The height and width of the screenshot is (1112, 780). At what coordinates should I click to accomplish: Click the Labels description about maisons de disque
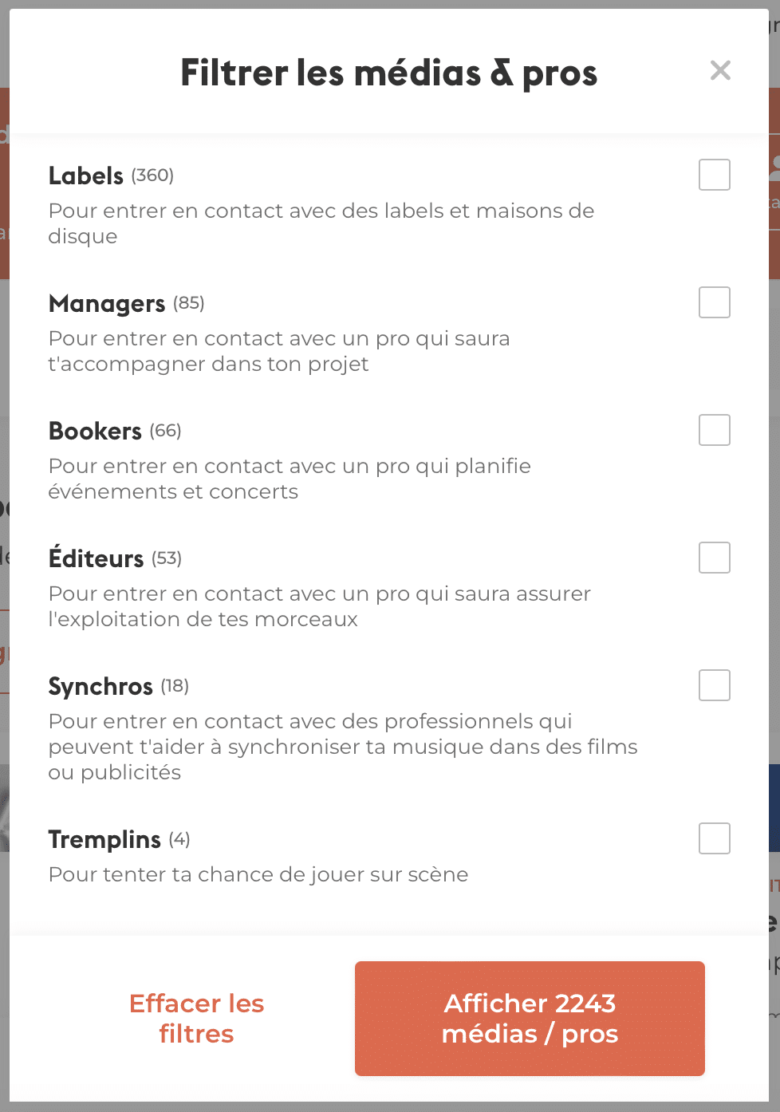point(321,223)
